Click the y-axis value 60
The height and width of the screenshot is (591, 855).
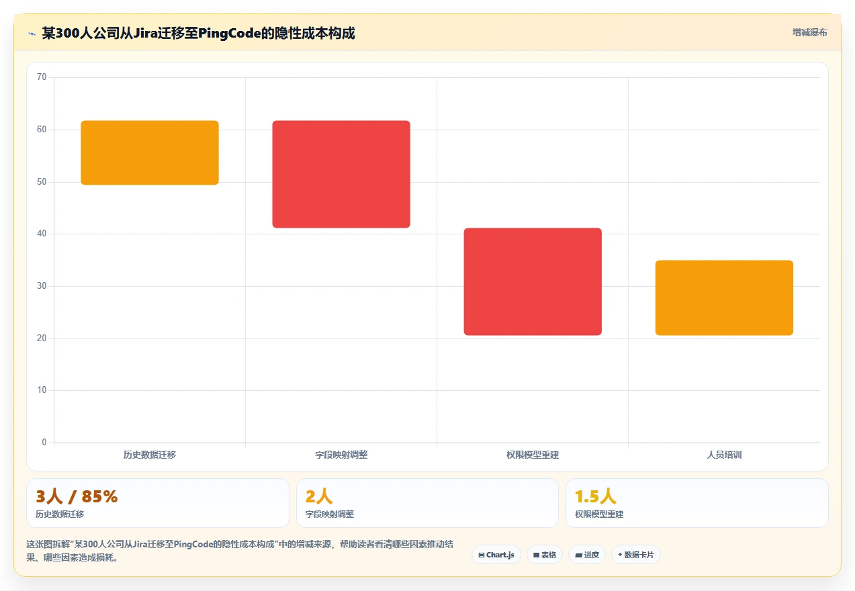(42, 130)
